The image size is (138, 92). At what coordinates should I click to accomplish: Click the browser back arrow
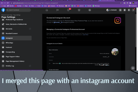2,3
